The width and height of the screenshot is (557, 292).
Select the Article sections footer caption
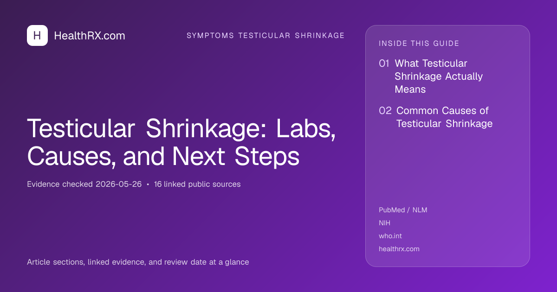click(138, 262)
